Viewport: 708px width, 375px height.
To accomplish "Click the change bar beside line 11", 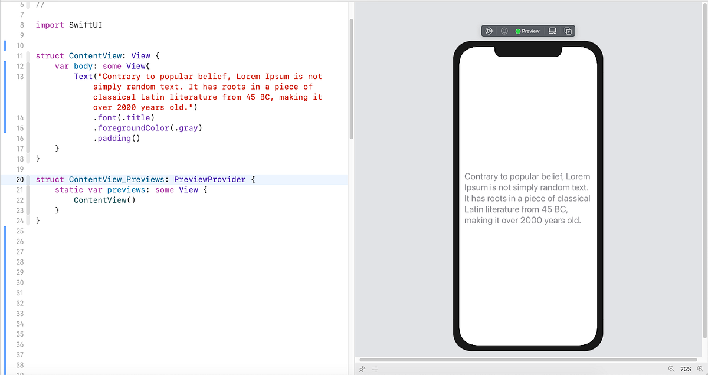I will tap(5, 55).
